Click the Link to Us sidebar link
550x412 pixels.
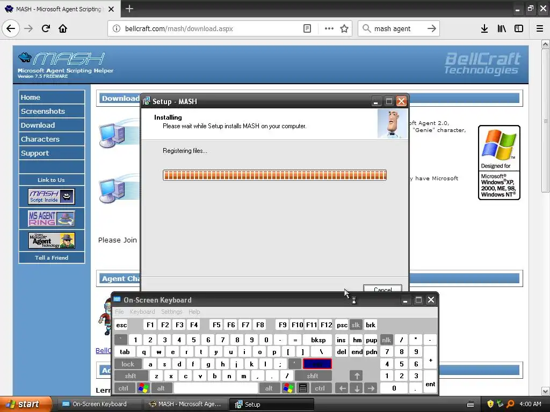click(51, 180)
